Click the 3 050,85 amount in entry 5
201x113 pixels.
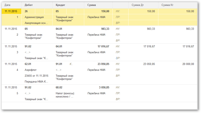point(104,88)
